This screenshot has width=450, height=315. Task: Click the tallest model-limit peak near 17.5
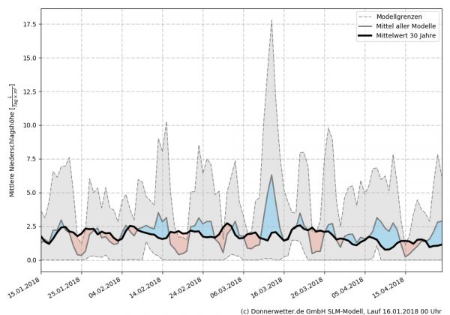pos(271,21)
